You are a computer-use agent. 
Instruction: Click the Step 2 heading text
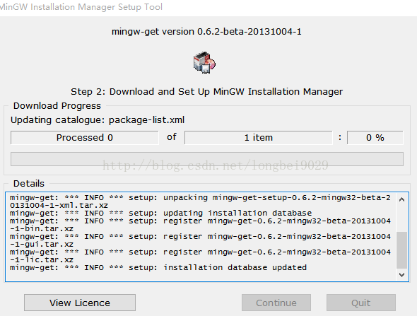tap(206, 92)
